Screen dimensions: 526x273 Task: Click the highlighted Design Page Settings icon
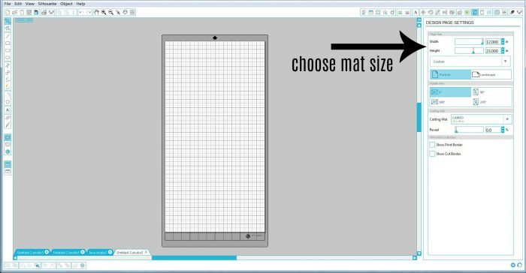tap(475, 13)
